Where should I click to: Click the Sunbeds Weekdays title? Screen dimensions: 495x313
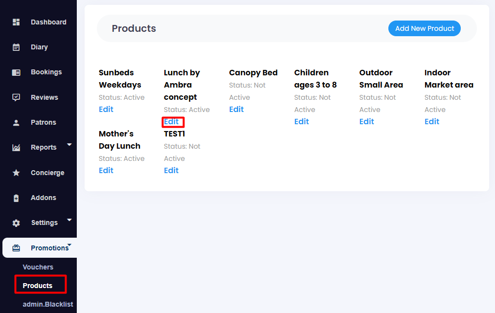coord(120,79)
